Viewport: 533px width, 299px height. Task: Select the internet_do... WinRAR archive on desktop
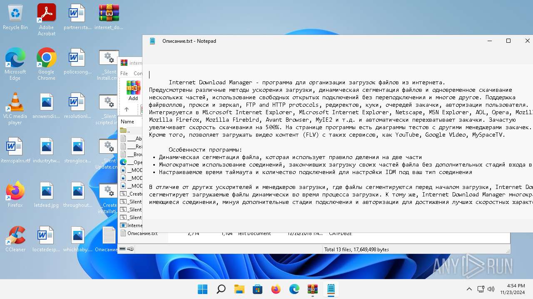point(109,17)
